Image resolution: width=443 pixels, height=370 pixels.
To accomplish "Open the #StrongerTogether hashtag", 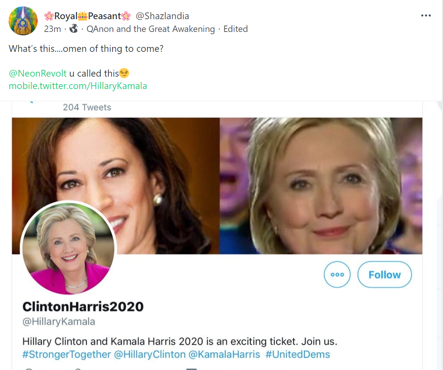I will [67, 355].
